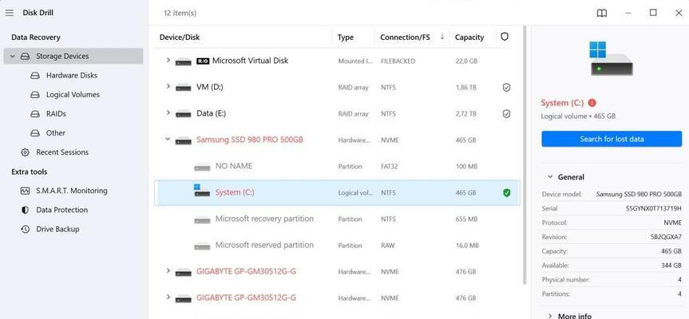This screenshot has height=319, width=689.
Task: Click the RAW file system cell
Action: pos(388,246)
